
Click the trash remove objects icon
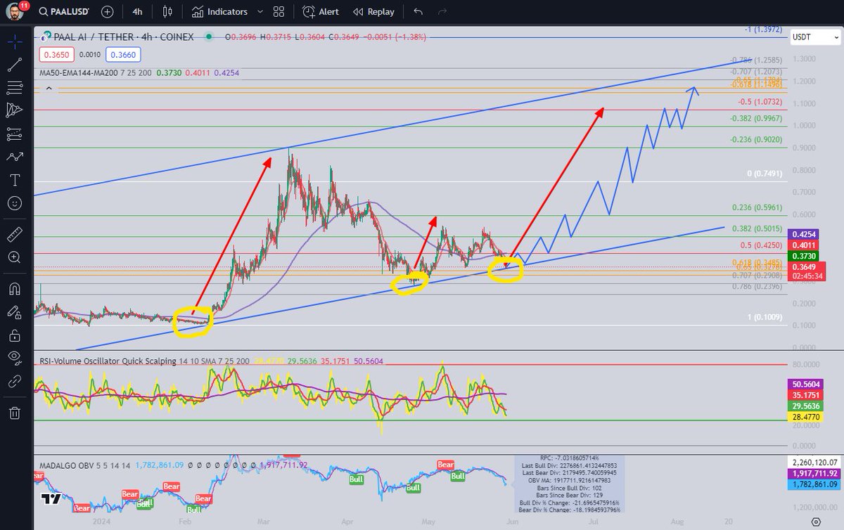click(x=14, y=412)
